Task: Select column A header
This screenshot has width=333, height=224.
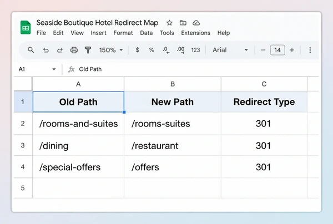Action: pos(78,84)
